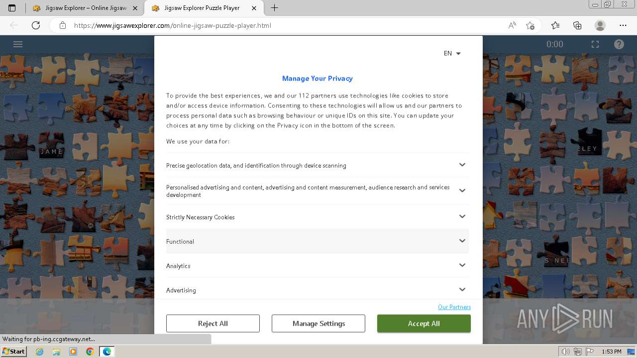Open the volume tray icon
637x358 pixels.
(x=566, y=352)
